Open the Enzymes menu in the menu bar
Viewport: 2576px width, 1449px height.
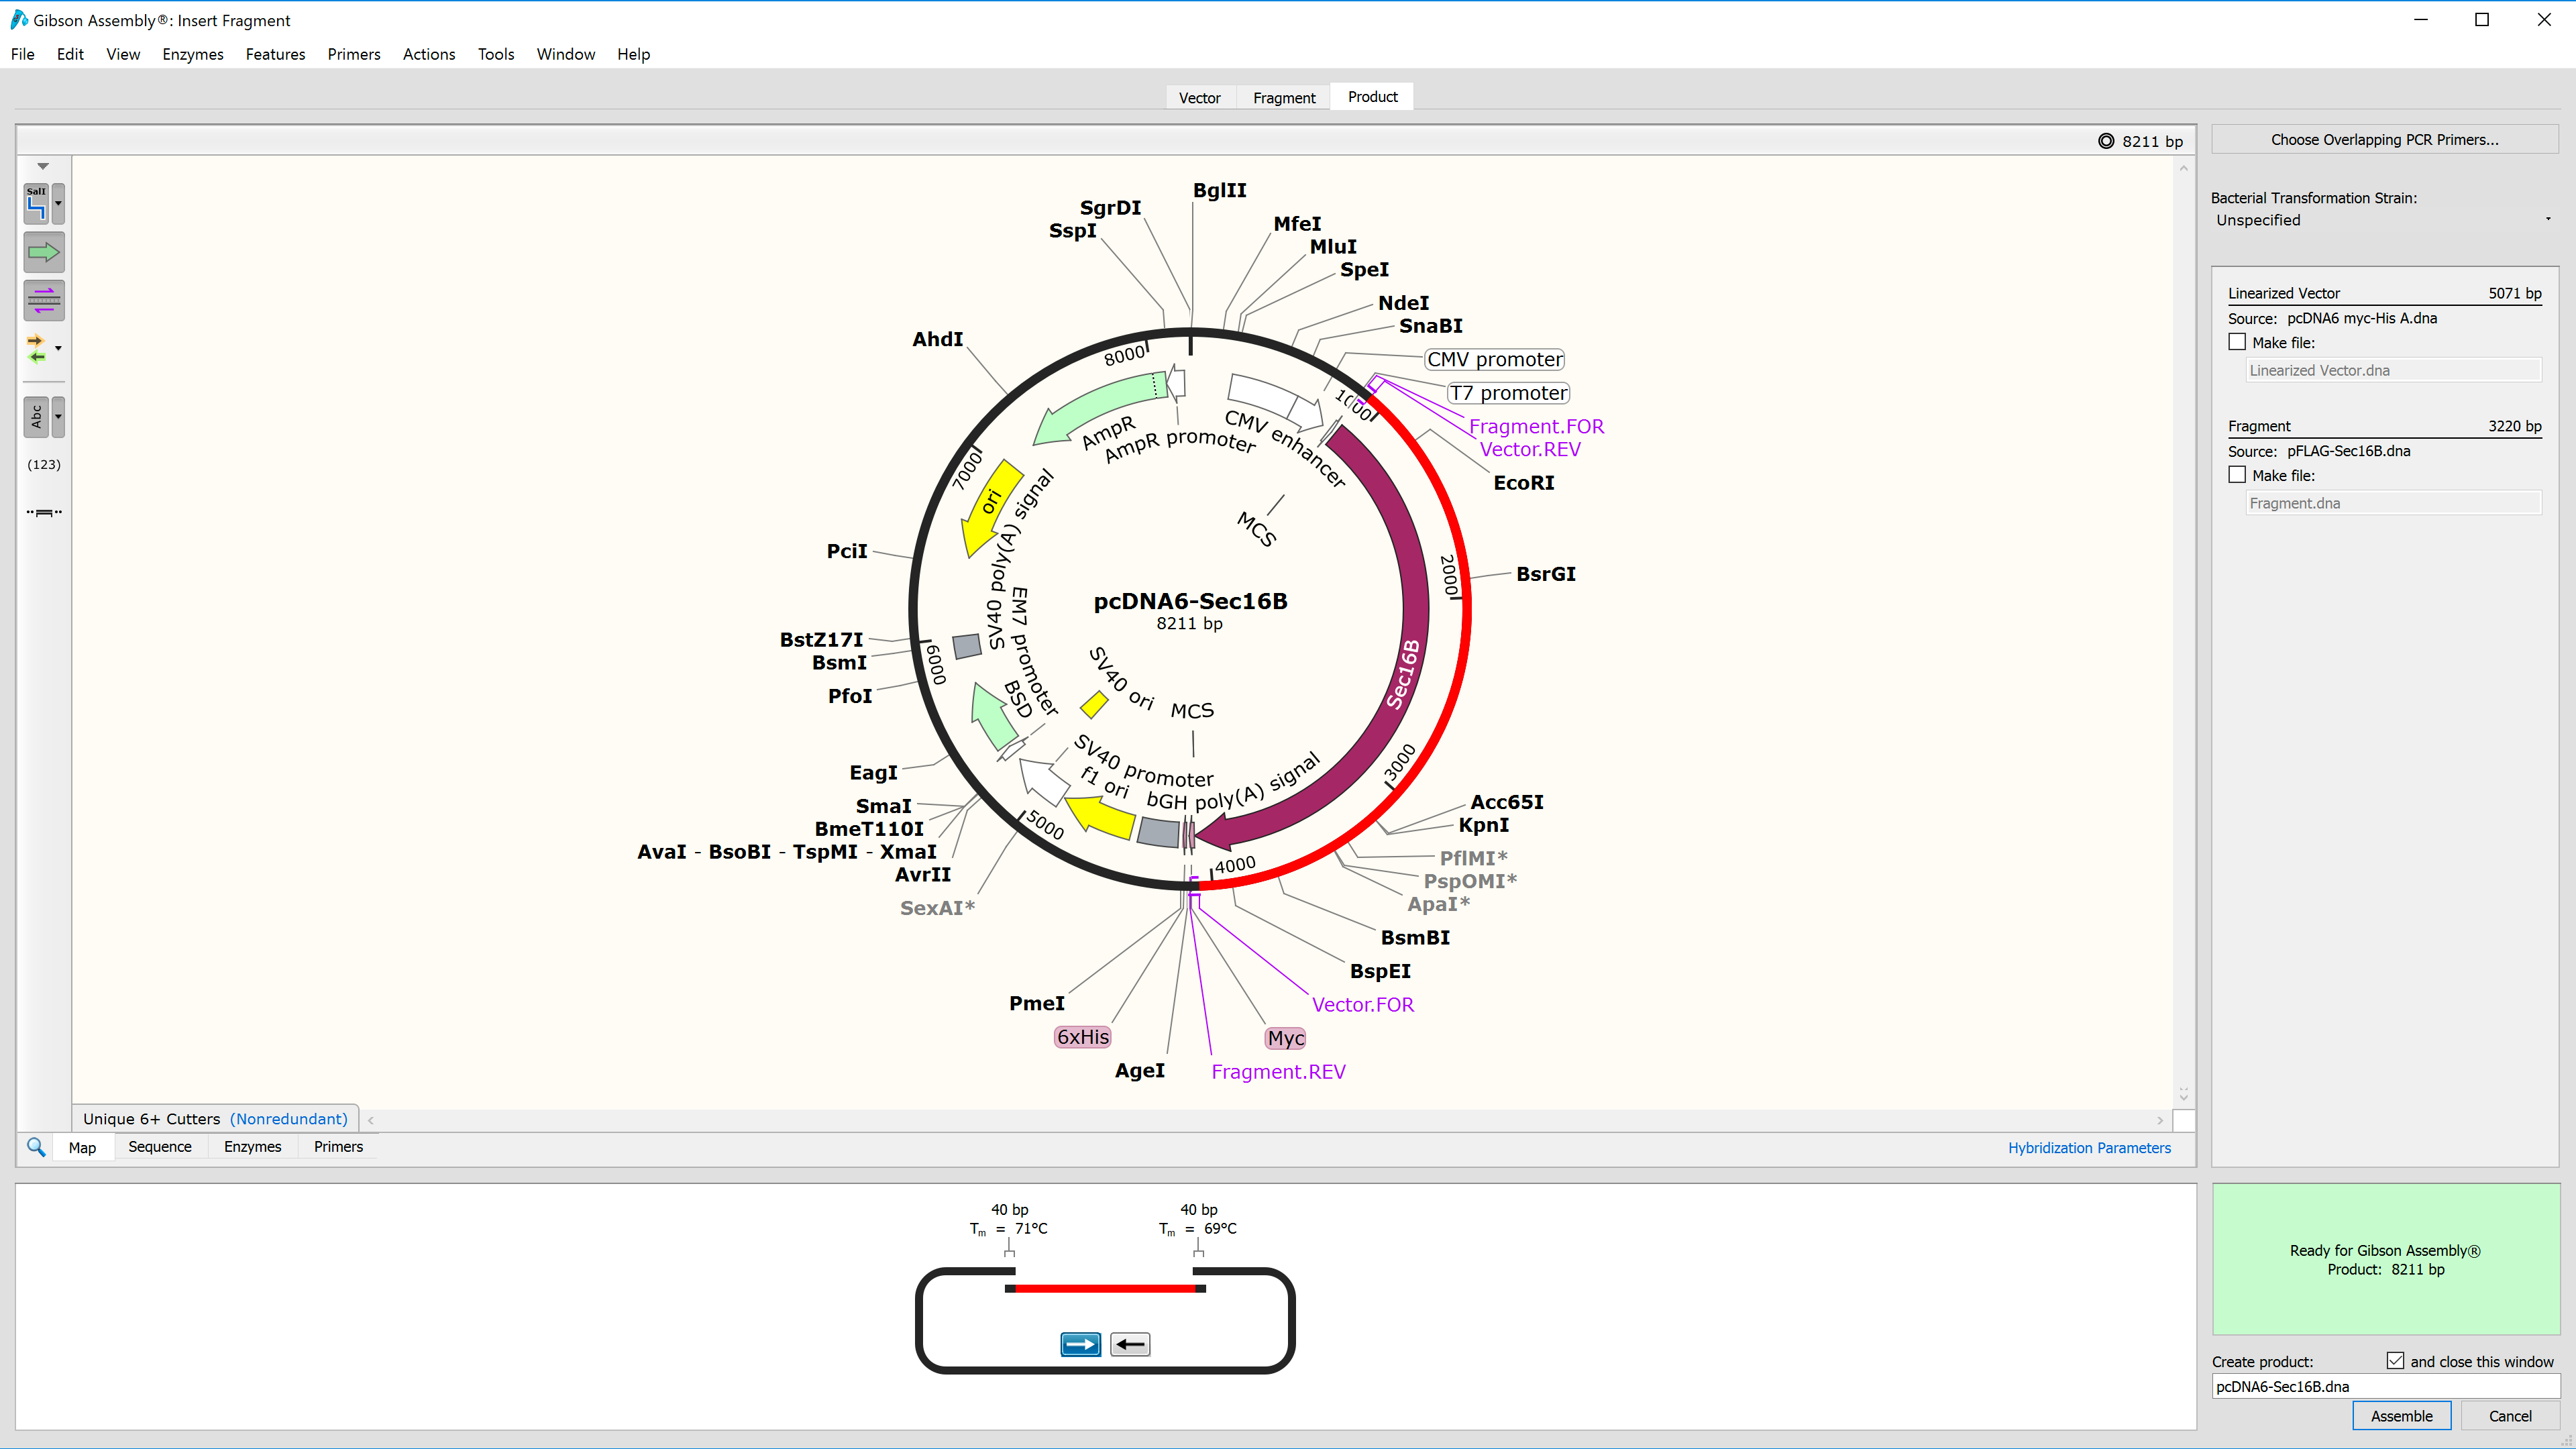coord(192,54)
